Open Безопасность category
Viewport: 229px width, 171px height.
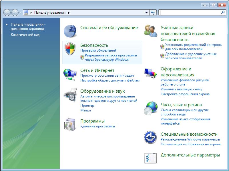tap(94, 45)
